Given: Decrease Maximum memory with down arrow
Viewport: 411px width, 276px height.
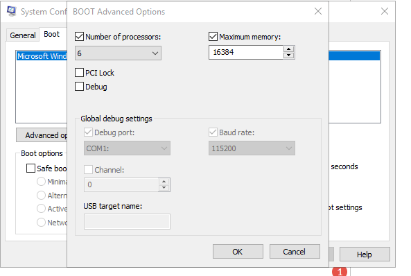Looking at the screenshot, I should click(288, 55).
